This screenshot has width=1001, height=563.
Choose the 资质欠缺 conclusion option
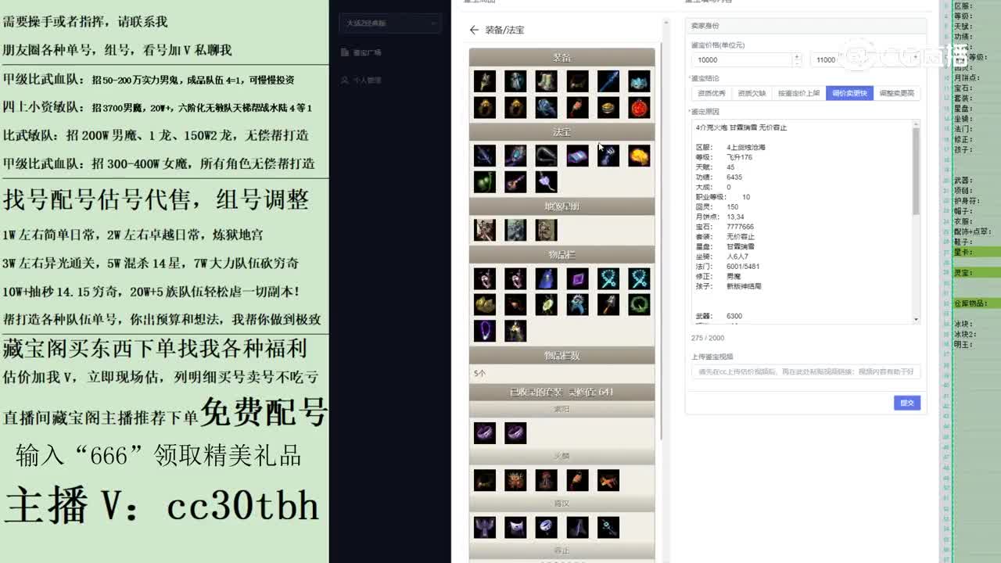(x=752, y=93)
